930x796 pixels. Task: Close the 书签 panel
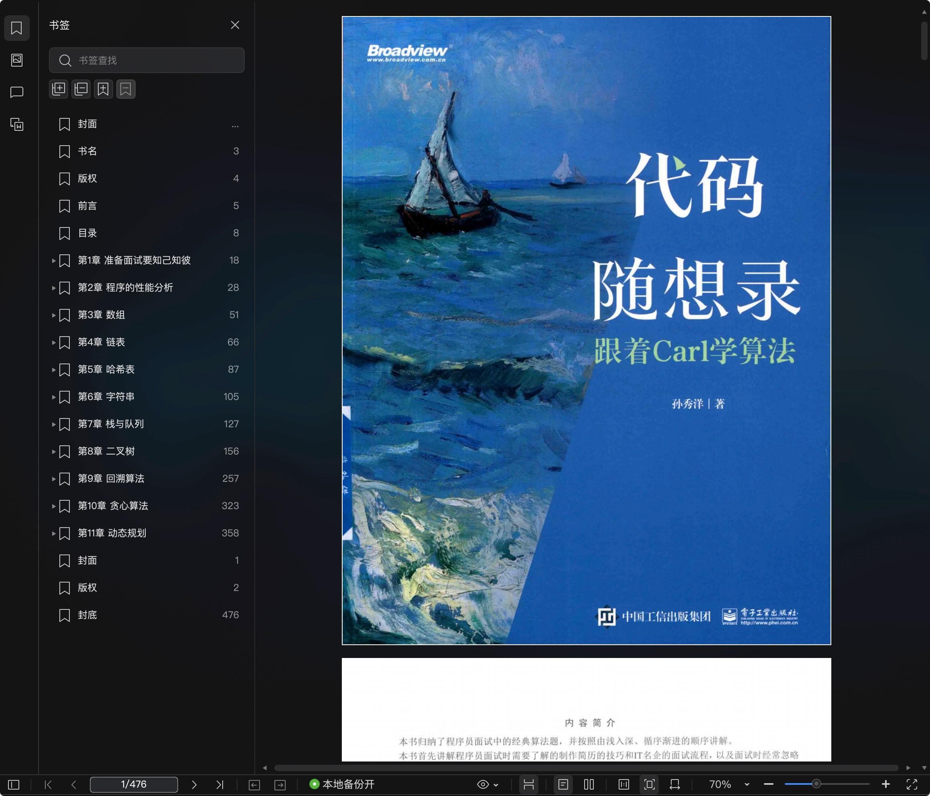pyautogui.click(x=235, y=25)
